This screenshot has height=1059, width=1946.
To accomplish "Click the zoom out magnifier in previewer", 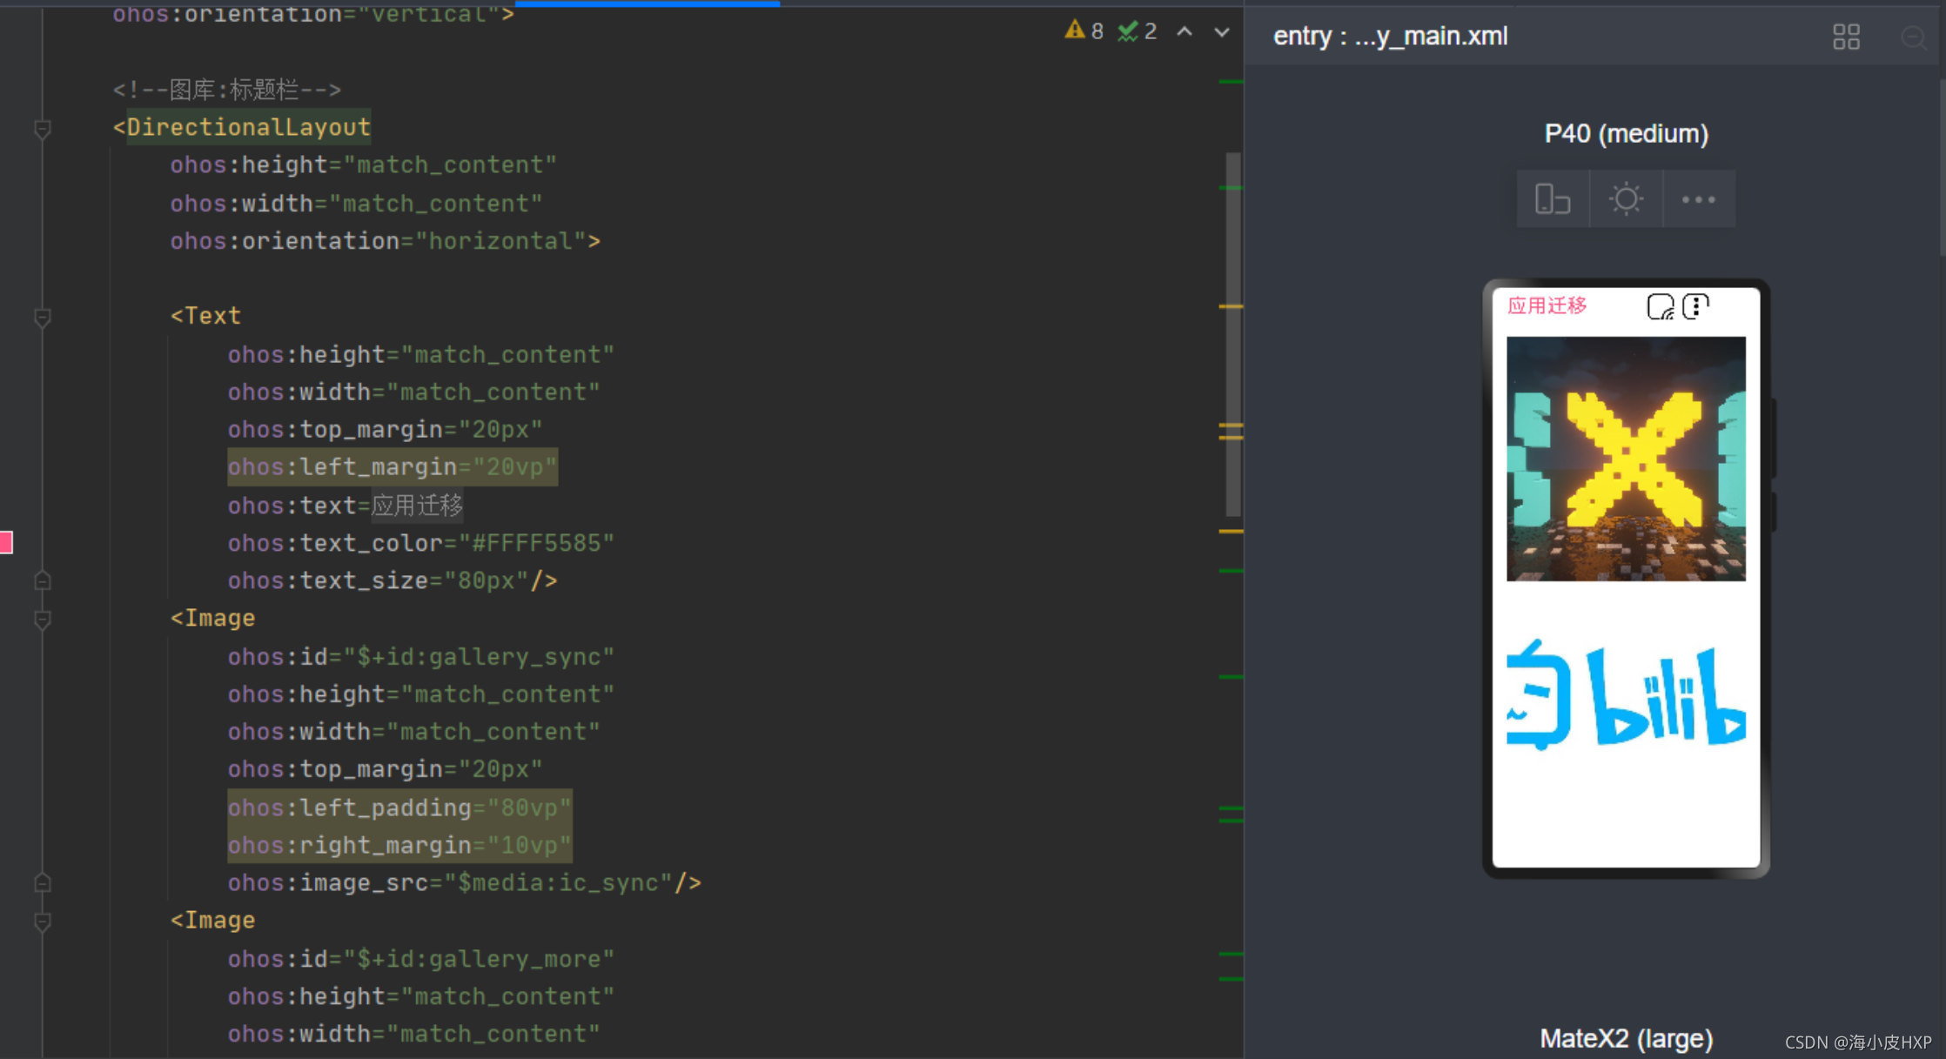I will pyautogui.click(x=1913, y=37).
